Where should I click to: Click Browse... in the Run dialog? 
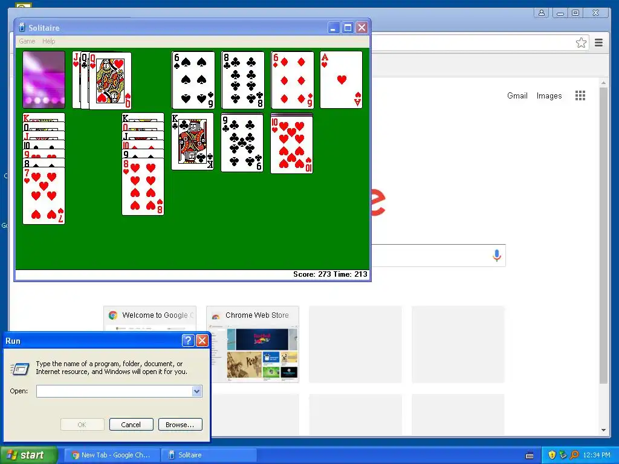coord(180,425)
